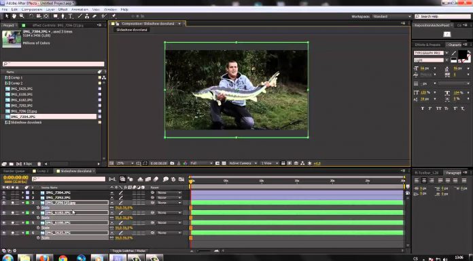Toggle visibility eye of layer 3
The image size is (473, 261).
coord(4,203)
